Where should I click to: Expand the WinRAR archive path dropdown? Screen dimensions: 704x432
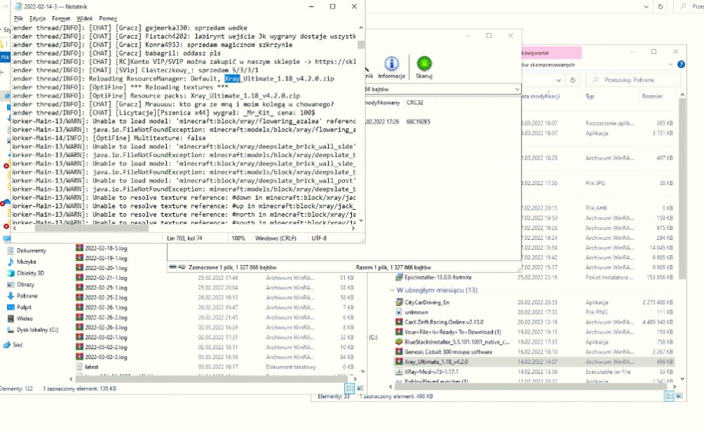(x=517, y=90)
